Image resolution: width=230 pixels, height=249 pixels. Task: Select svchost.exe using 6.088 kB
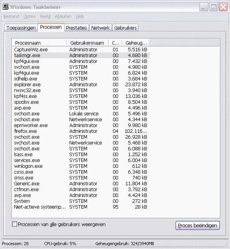(81, 149)
